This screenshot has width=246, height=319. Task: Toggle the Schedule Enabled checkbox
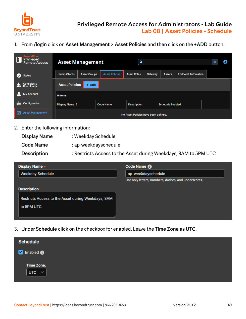click(21, 252)
